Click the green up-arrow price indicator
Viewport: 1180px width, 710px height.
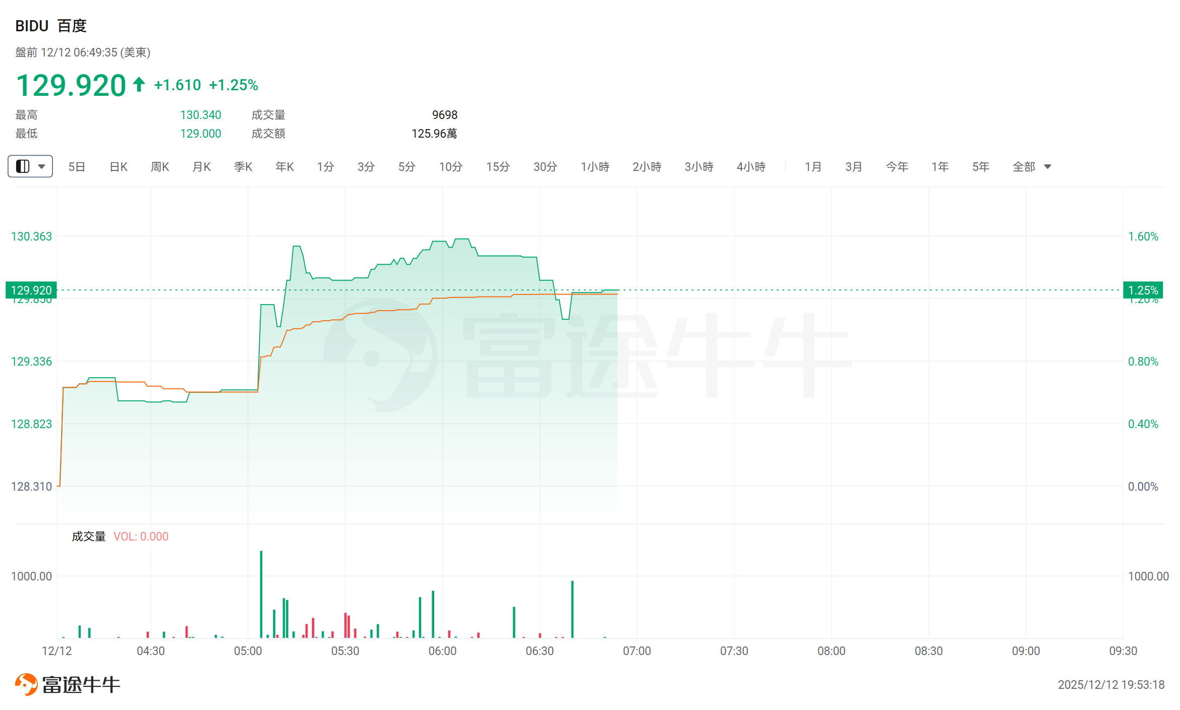pos(139,85)
